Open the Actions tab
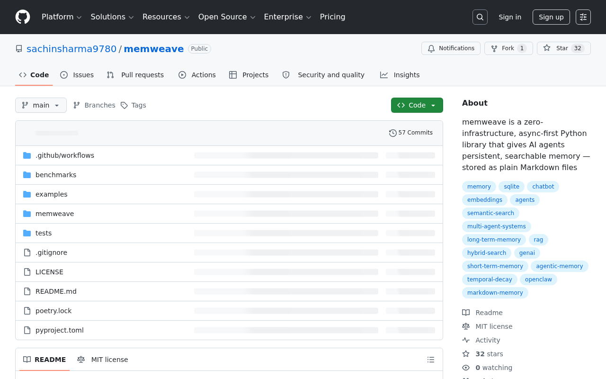 (x=197, y=75)
